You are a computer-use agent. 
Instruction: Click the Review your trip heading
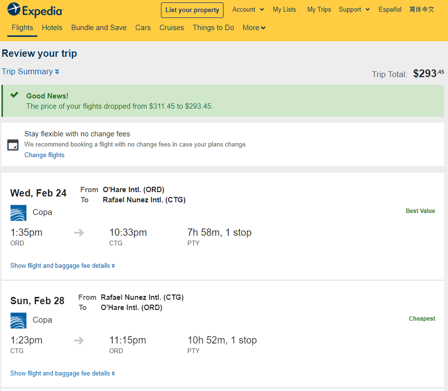[39, 53]
